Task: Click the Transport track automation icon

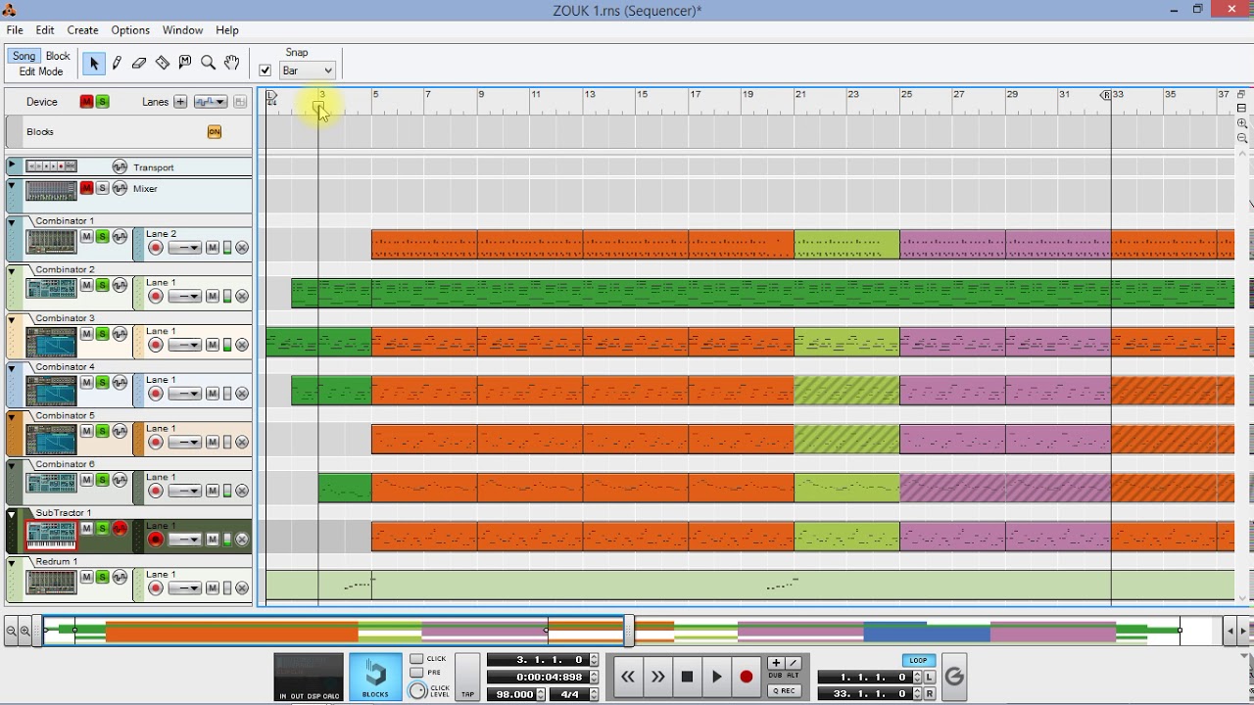Action: [x=120, y=167]
